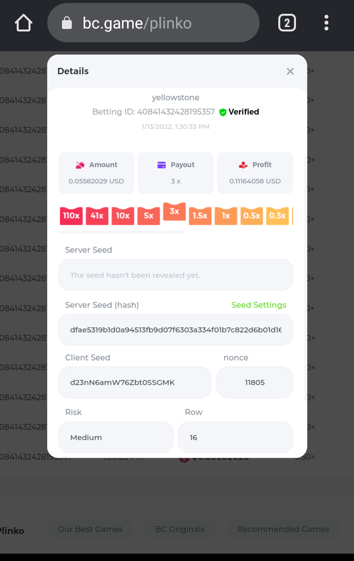The image size is (354, 561).
Task: Select the 110x multiplier tile
Action: click(x=71, y=216)
